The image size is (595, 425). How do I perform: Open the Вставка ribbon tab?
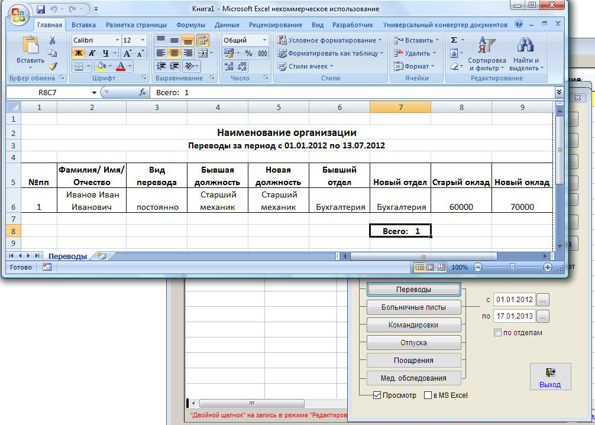coord(83,25)
